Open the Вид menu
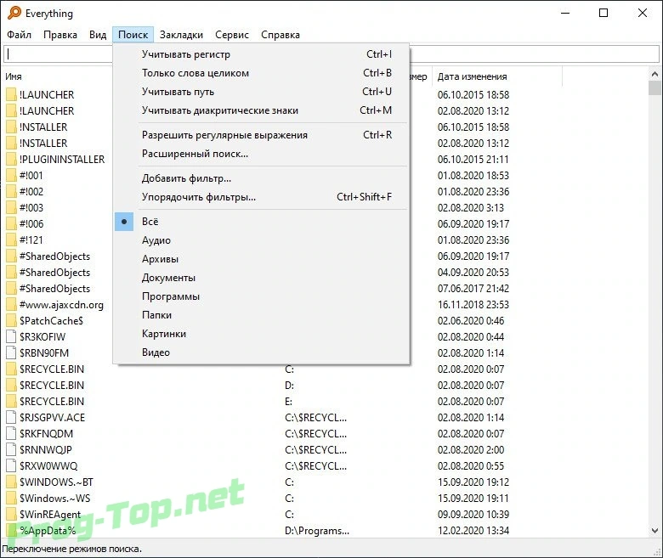This screenshot has height=558, width=663. [98, 35]
